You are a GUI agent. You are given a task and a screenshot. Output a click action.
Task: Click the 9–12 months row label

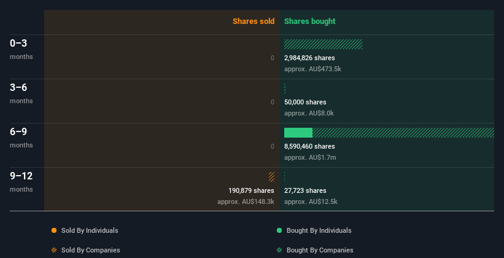(21, 182)
